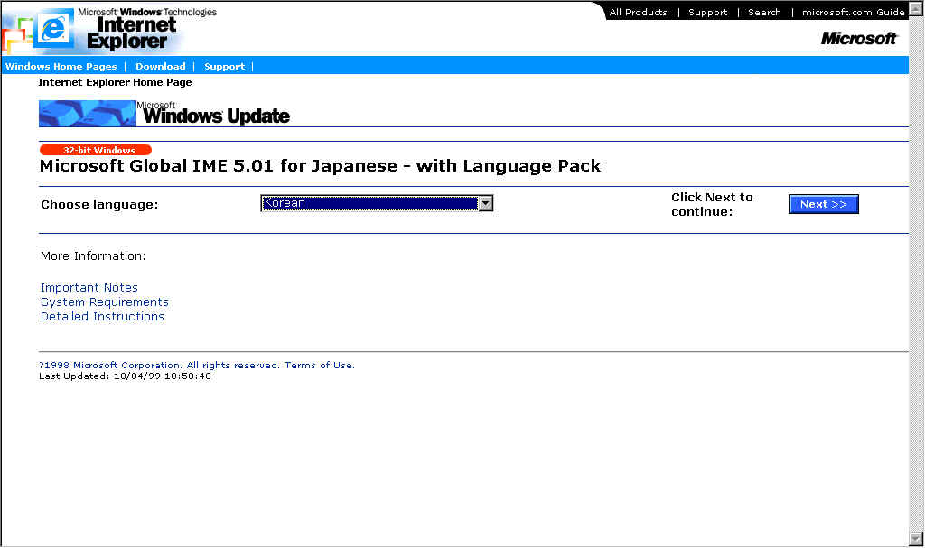Open Support in the blue navigation bar

click(x=224, y=66)
